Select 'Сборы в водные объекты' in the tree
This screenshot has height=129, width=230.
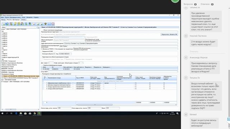[x=9, y=65]
